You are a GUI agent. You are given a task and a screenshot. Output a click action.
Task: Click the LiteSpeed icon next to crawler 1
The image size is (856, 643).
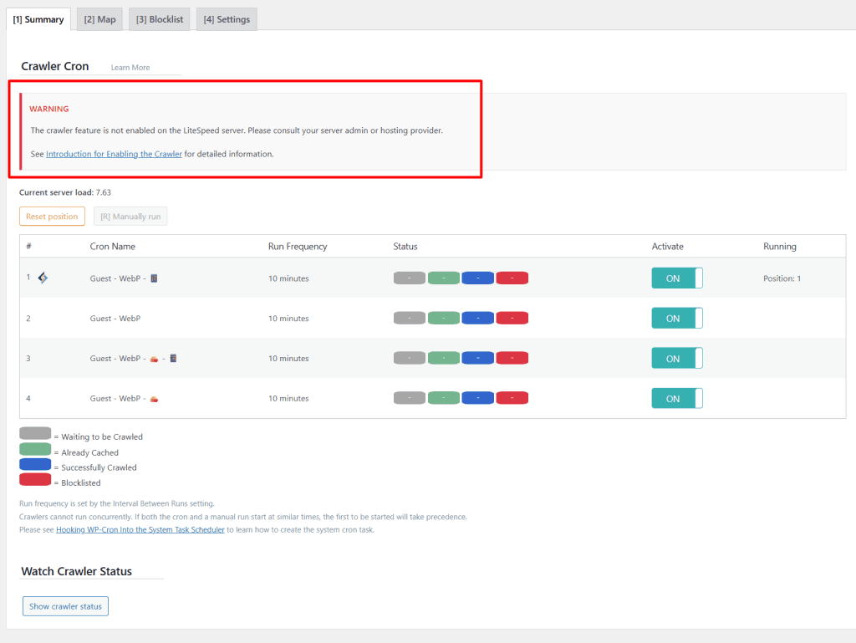[x=44, y=277]
